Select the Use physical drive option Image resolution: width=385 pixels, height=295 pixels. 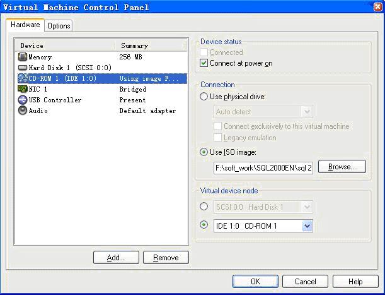(x=204, y=97)
